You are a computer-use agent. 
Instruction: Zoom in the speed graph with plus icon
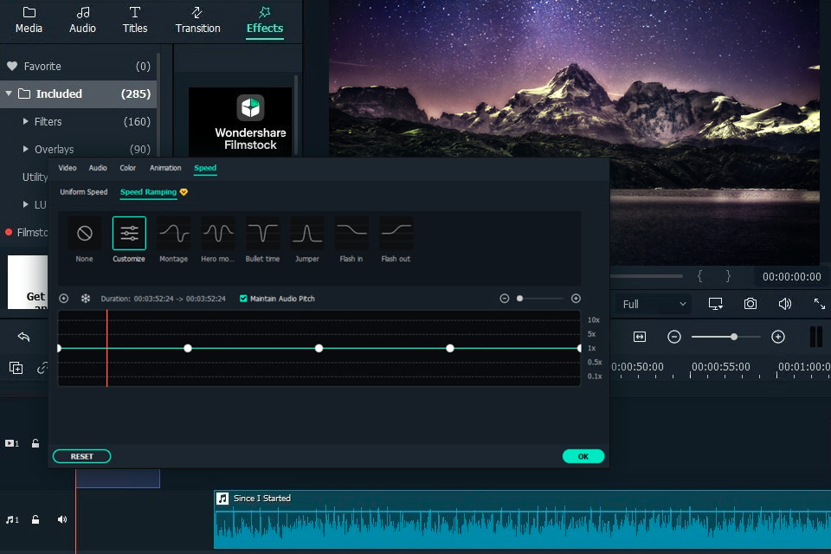(x=577, y=299)
